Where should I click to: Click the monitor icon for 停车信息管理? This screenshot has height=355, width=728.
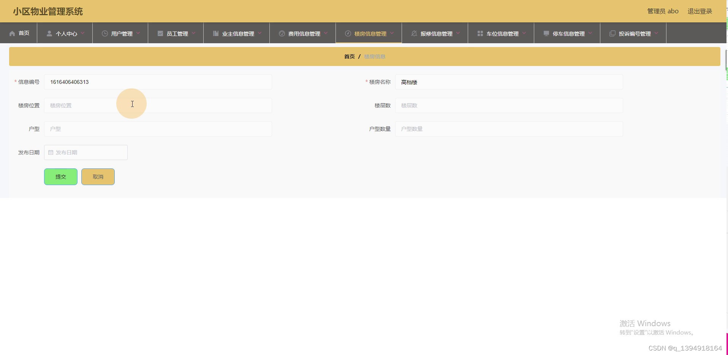click(546, 33)
